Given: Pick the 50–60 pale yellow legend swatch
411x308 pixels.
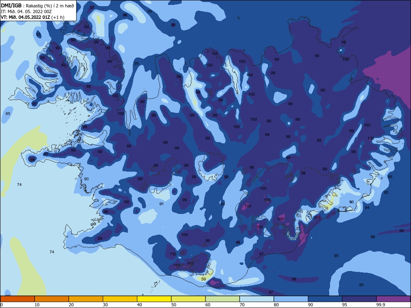Looking at the screenshot, I should [x=188, y=299].
